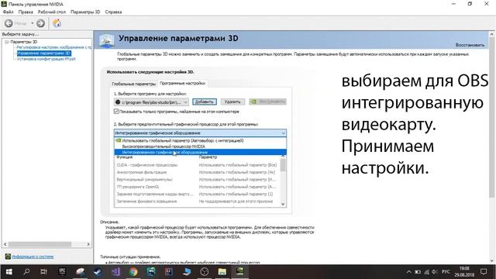Click volume icon in system tray

[x=434, y=272]
